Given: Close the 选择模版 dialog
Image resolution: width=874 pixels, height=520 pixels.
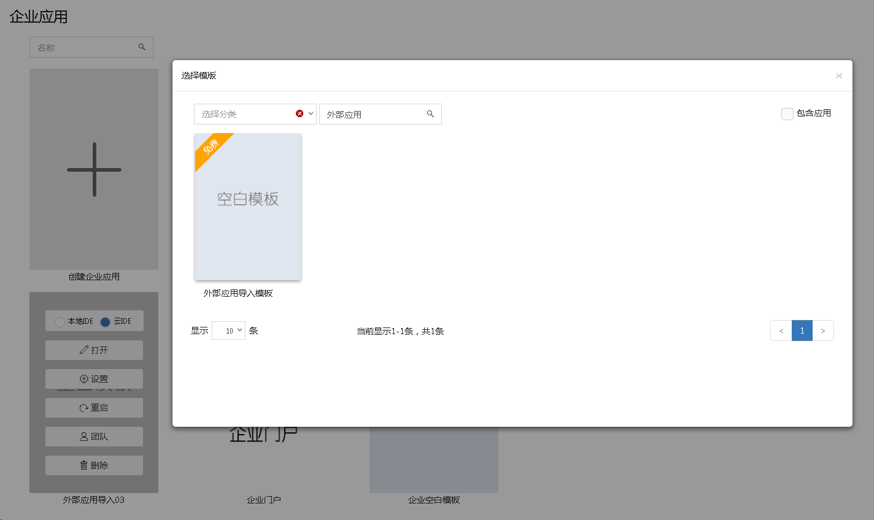Looking at the screenshot, I should point(838,76).
